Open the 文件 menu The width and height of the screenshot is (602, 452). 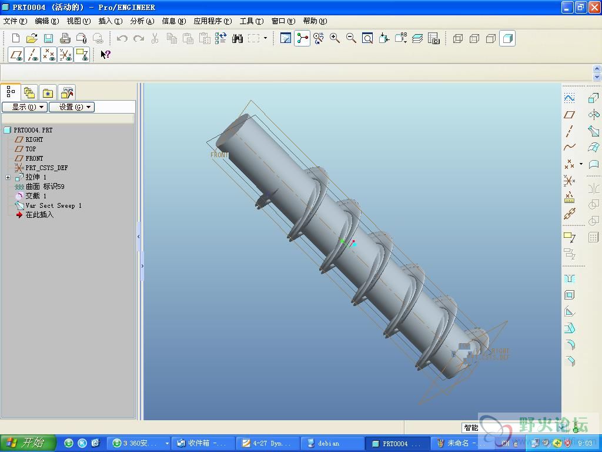[15, 21]
